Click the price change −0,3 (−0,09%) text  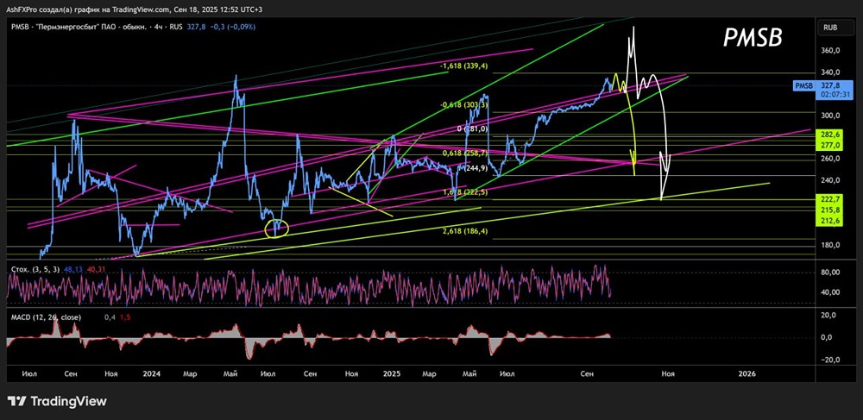(231, 27)
